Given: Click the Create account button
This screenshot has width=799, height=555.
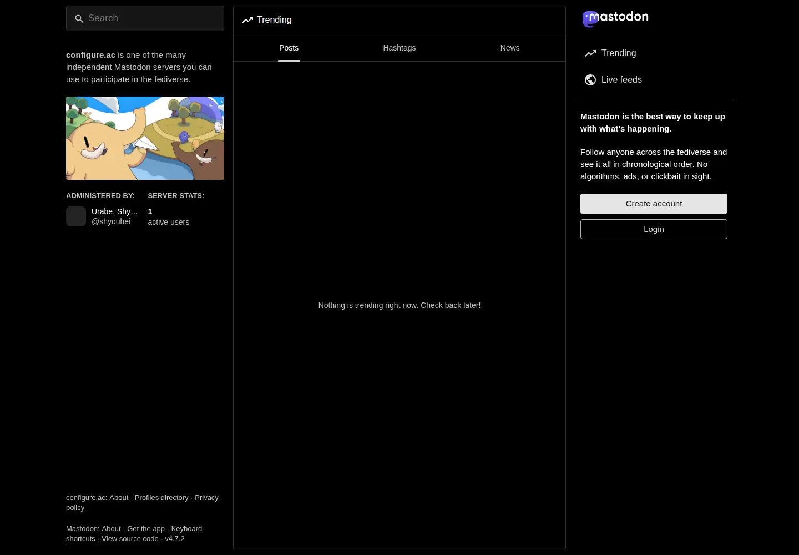Looking at the screenshot, I should pos(654,204).
